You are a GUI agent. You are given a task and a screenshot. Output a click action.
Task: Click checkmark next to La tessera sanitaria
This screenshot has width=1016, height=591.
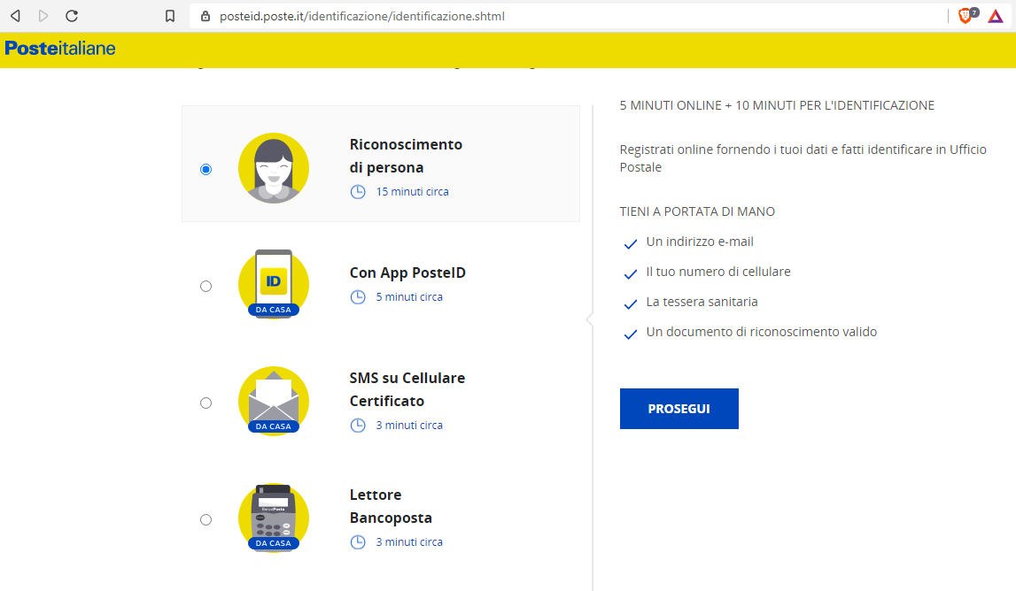[631, 304]
